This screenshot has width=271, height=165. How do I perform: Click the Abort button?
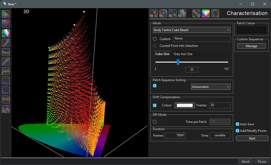coord(246,162)
